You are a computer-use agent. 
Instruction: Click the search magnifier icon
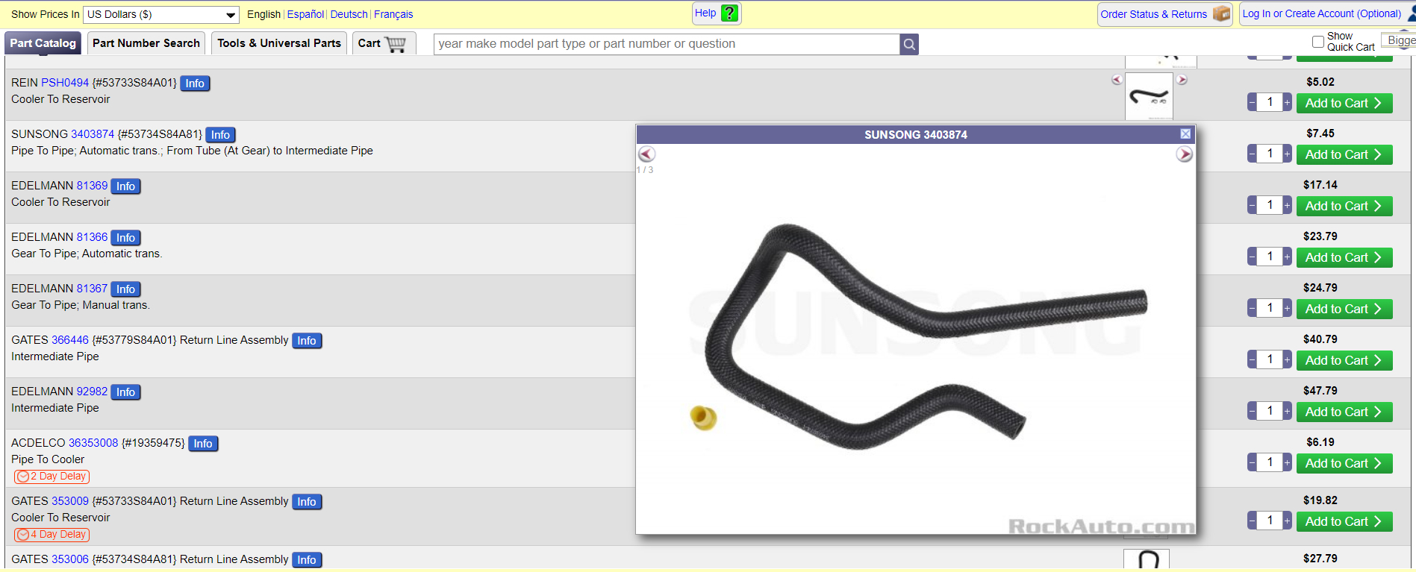pyautogui.click(x=909, y=44)
